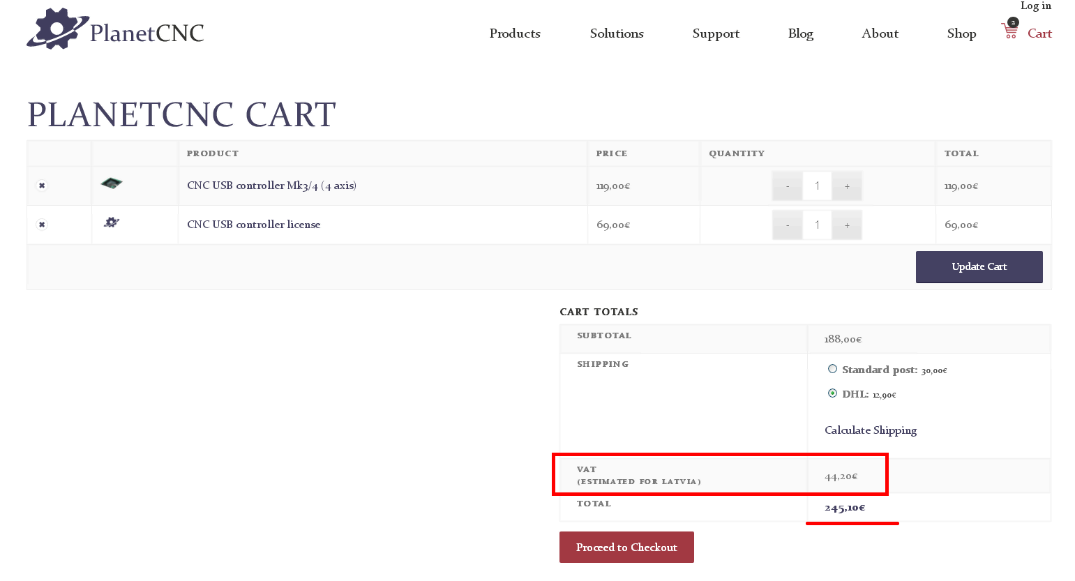The width and height of the screenshot is (1075, 581).
Task: Click quantity field for controller license
Action: (x=817, y=225)
